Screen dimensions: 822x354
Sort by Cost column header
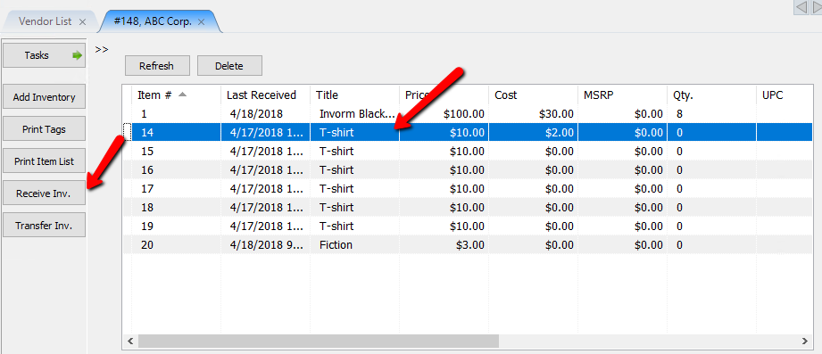[533, 95]
